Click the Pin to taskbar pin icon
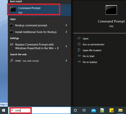Screen dimensions: 126x114 [x=79, y=62]
